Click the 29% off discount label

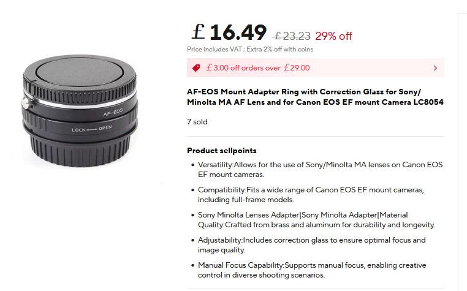tap(333, 36)
